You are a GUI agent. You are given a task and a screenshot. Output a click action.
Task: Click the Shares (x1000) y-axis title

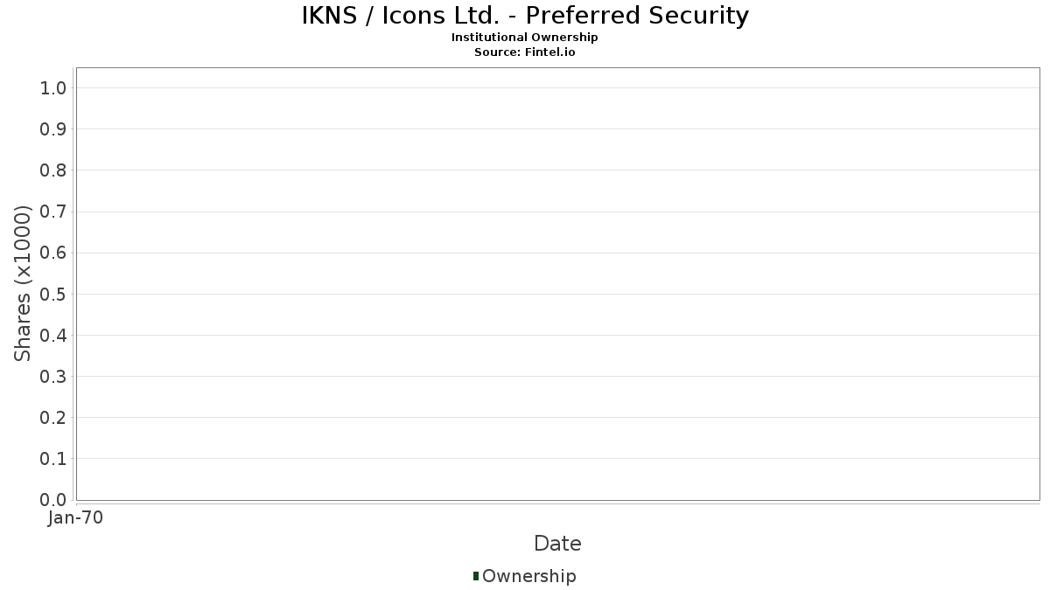pos(23,283)
